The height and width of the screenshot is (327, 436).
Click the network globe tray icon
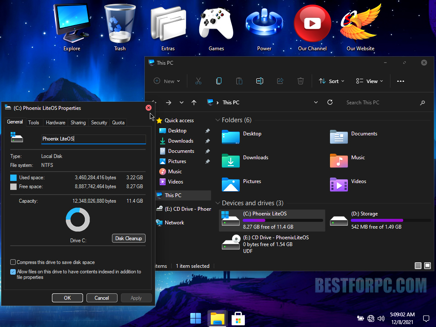(x=371, y=318)
